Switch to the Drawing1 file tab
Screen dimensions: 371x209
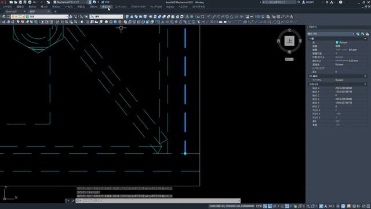[x=12, y=12]
